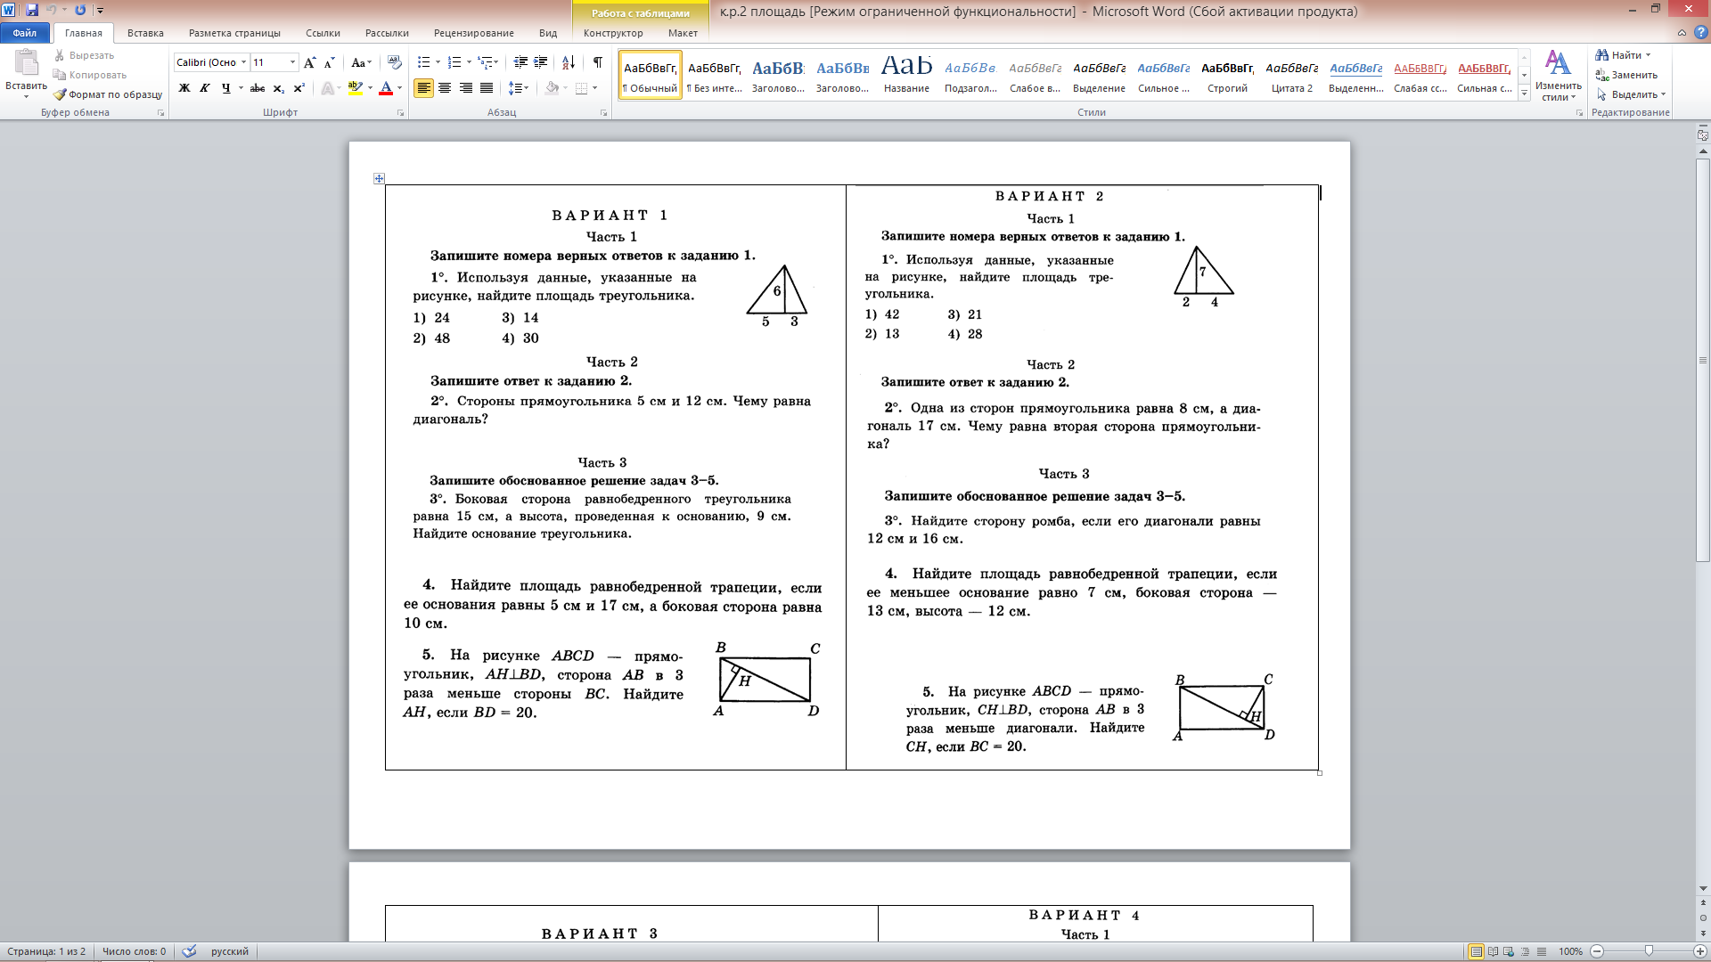Switch to draft view icon in status bar
The height and width of the screenshot is (962, 1711).
(1542, 951)
